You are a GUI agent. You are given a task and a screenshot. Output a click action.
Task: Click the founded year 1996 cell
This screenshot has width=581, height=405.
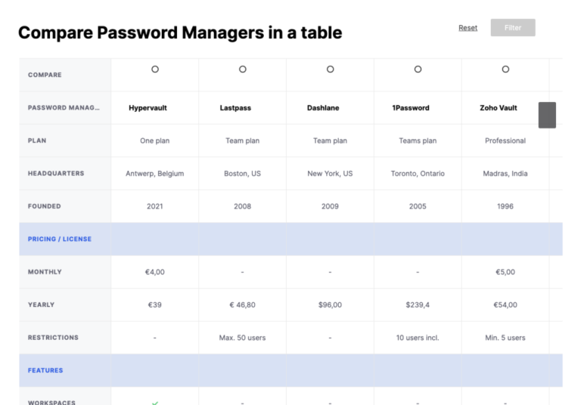505,206
